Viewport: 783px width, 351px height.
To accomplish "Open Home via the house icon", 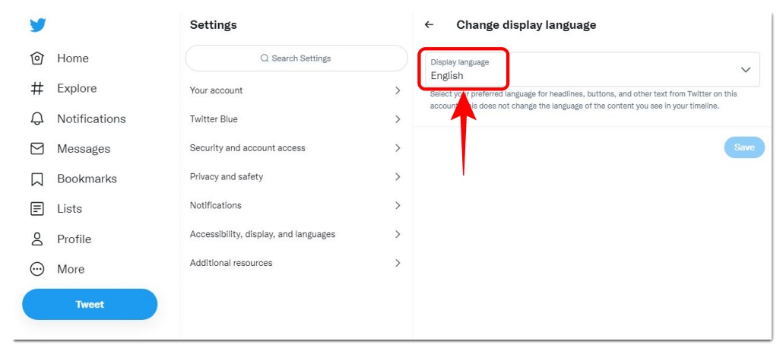I will (x=36, y=58).
